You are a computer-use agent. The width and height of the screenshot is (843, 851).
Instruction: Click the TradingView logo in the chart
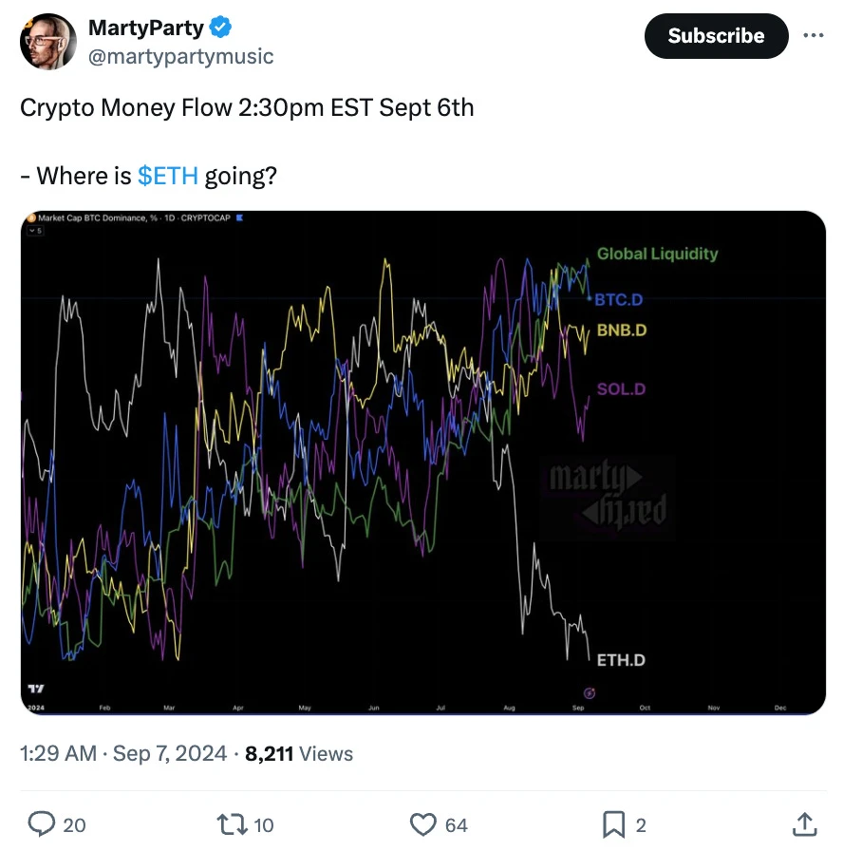pyautogui.click(x=35, y=689)
